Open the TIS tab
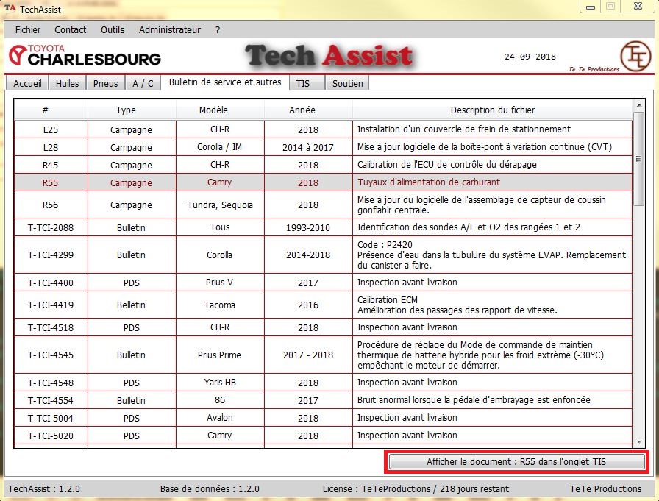Screen dimensions: 659x501 303,83
